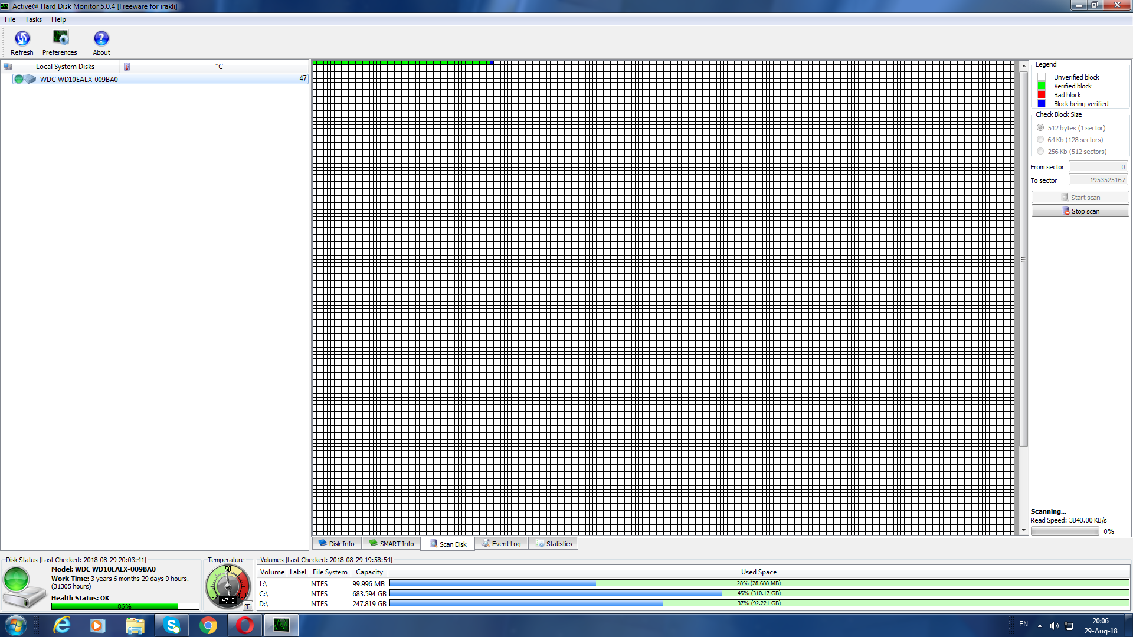
Task: Click the Volume column header
Action: pos(272,572)
